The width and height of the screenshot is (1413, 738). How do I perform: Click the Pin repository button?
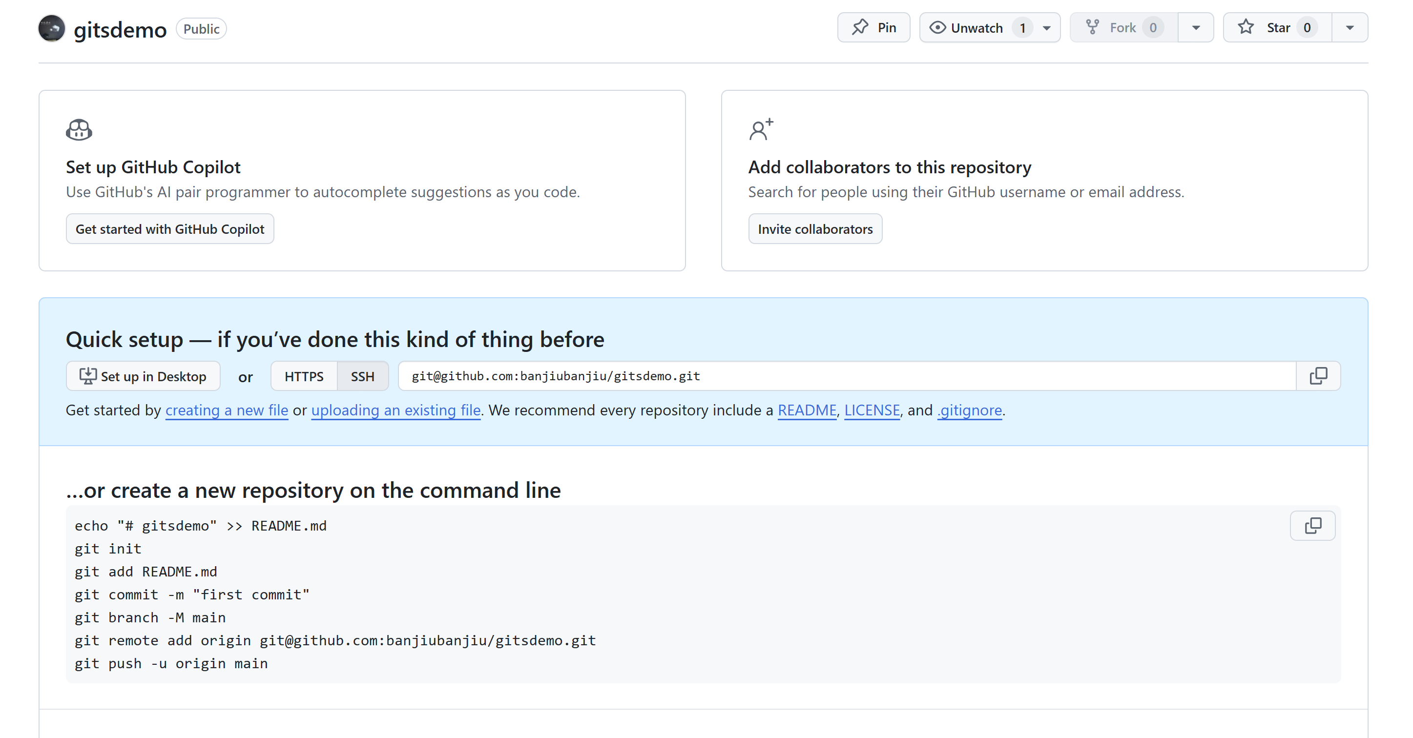tap(873, 27)
